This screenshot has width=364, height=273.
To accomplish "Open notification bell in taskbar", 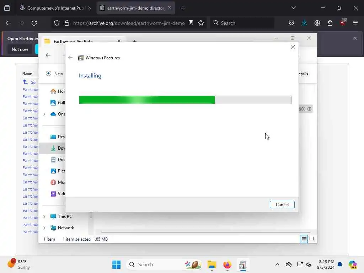I will pos(340,264).
